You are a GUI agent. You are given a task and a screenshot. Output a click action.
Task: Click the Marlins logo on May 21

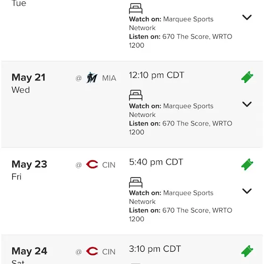point(92,78)
